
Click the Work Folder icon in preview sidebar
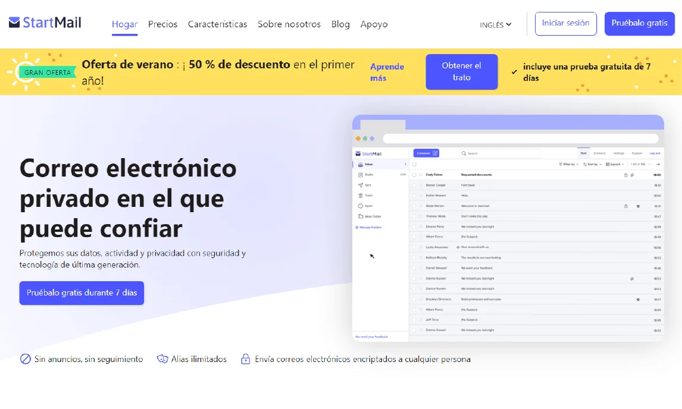pos(361,216)
